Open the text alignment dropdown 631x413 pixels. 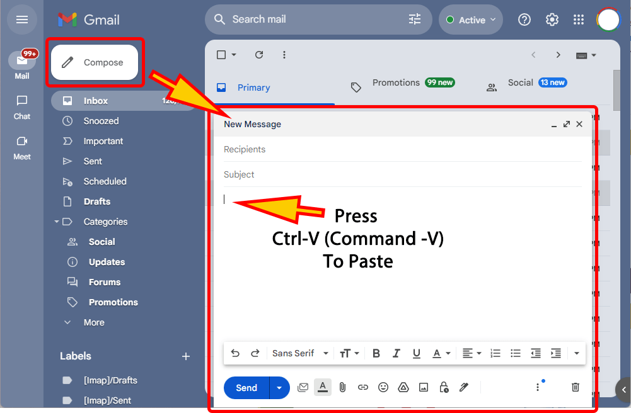[472, 353]
